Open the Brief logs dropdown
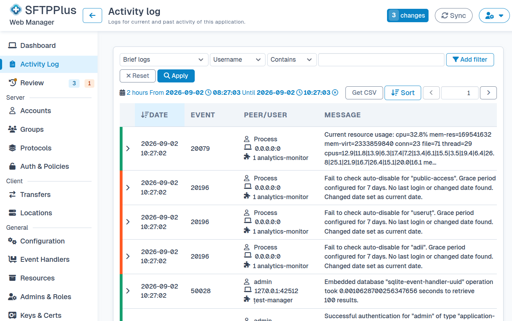The height and width of the screenshot is (321, 512). [x=164, y=60]
